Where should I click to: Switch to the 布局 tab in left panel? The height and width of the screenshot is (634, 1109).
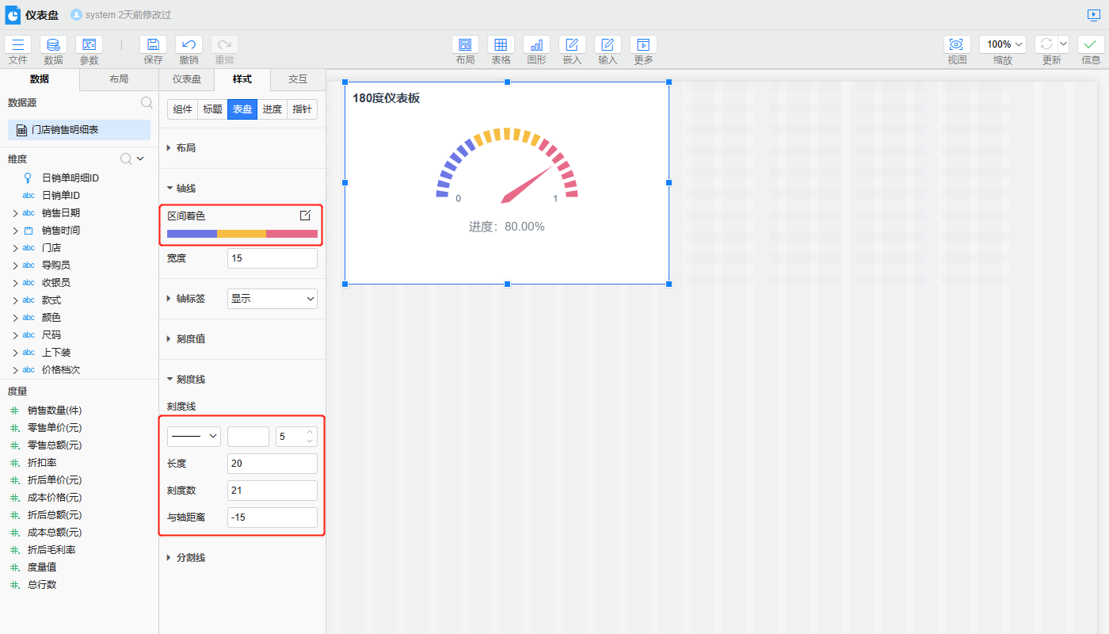[119, 79]
